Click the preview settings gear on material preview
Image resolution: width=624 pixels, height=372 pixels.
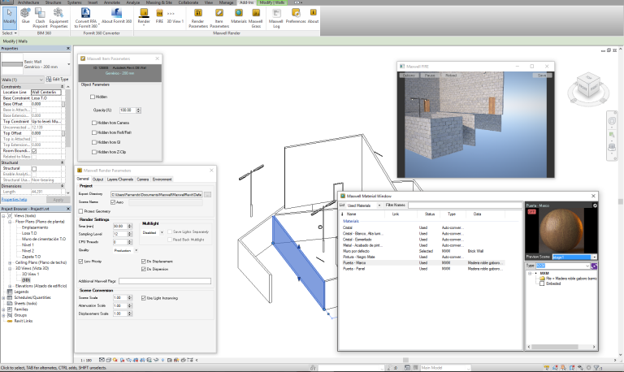(595, 205)
